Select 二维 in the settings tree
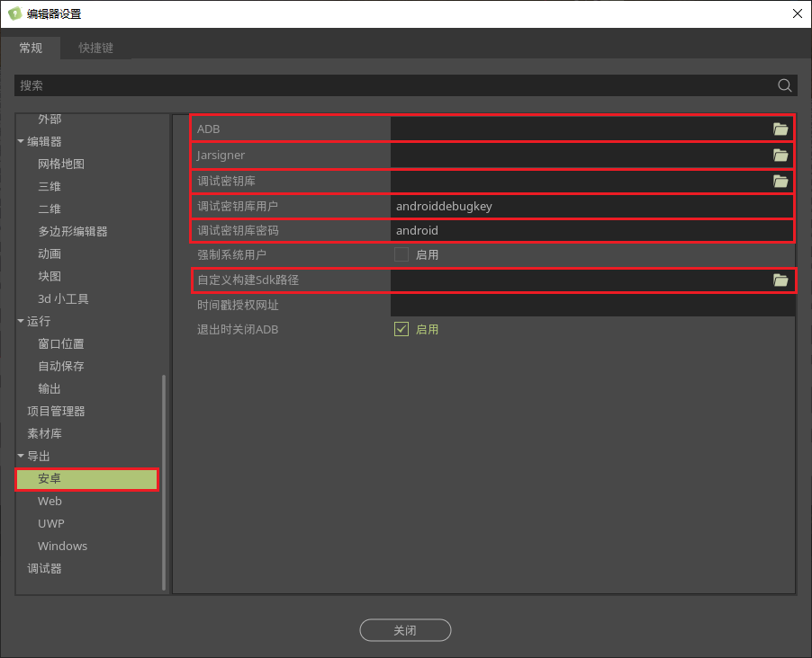812x658 pixels. tap(50, 209)
